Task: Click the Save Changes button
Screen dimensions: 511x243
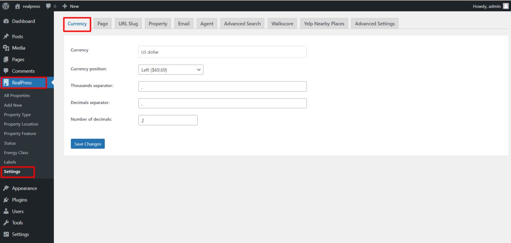Action: (x=87, y=143)
